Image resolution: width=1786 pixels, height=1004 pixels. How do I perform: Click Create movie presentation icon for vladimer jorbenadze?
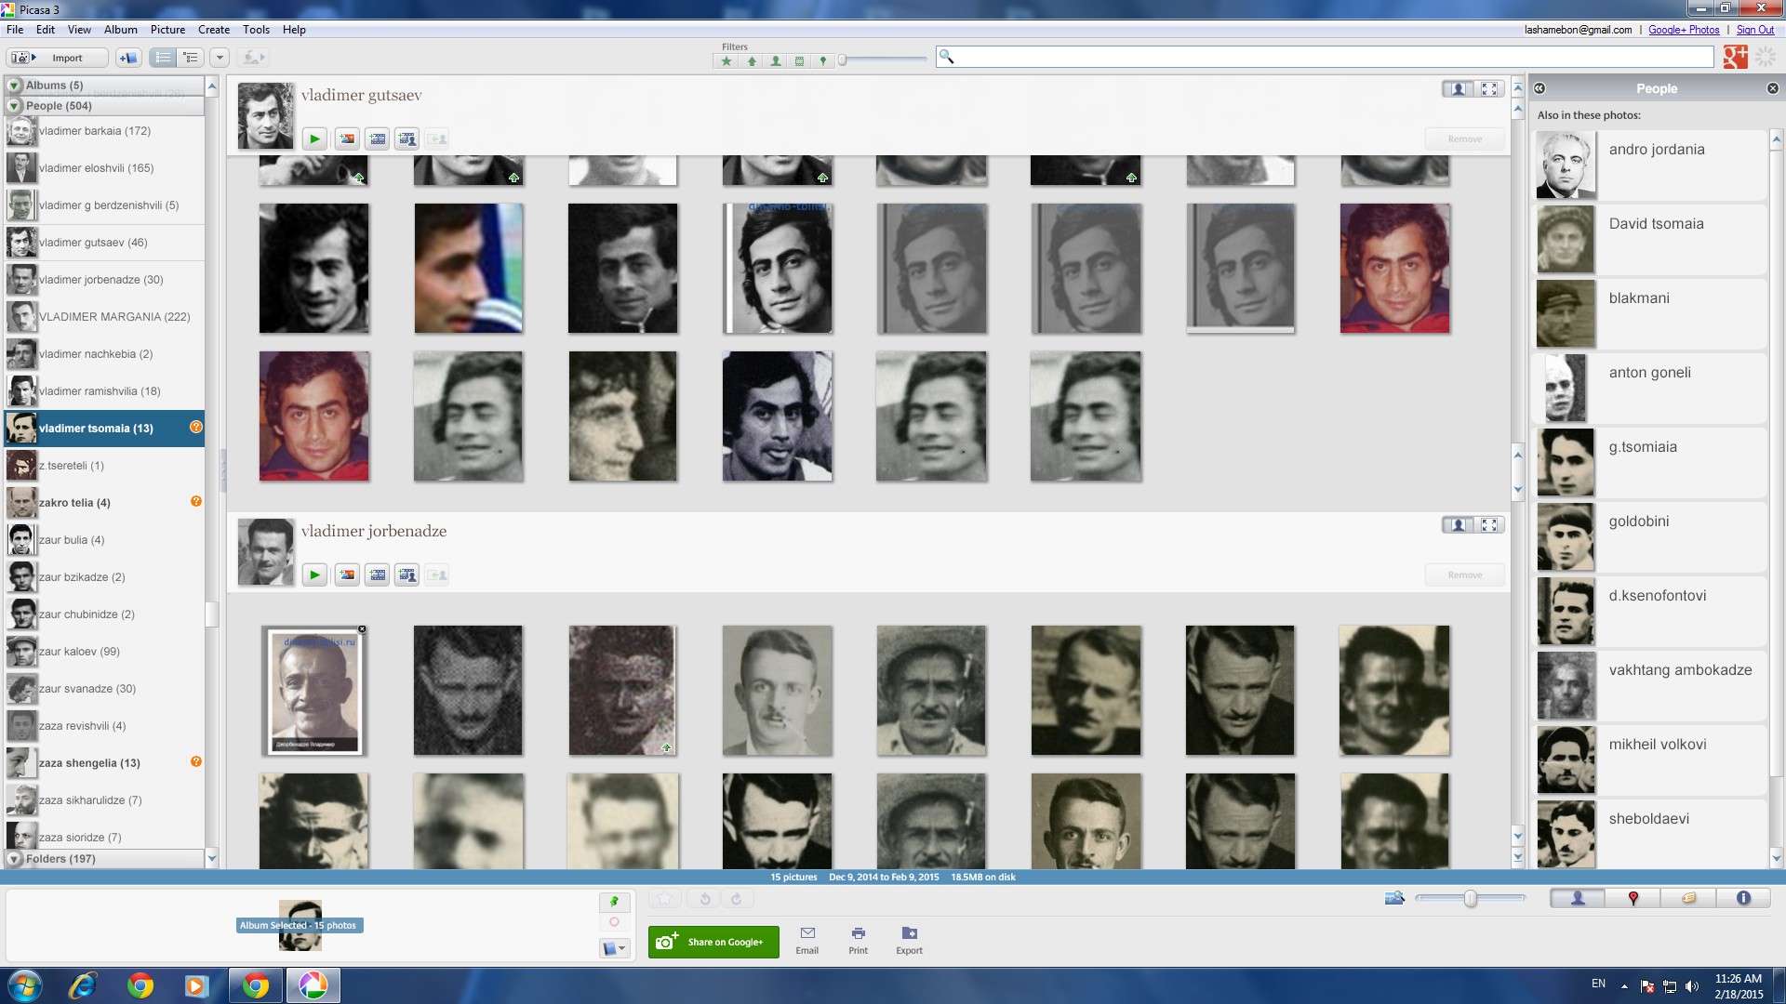point(378,575)
